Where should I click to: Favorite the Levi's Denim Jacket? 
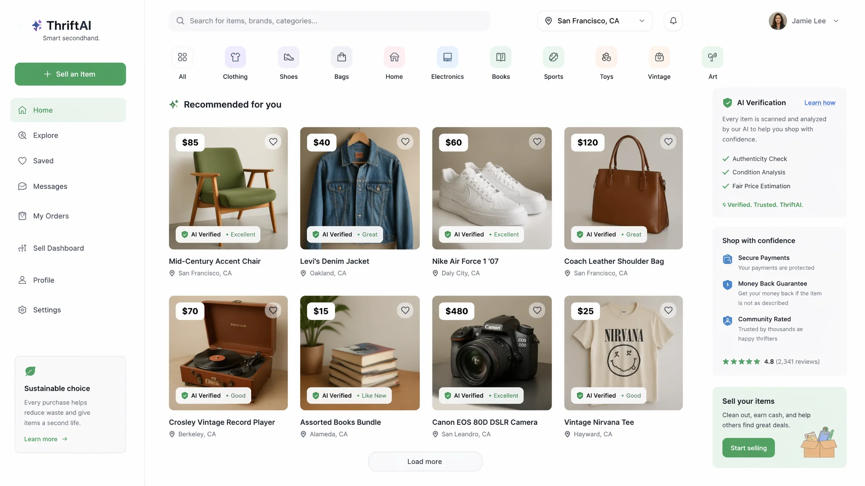405,142
